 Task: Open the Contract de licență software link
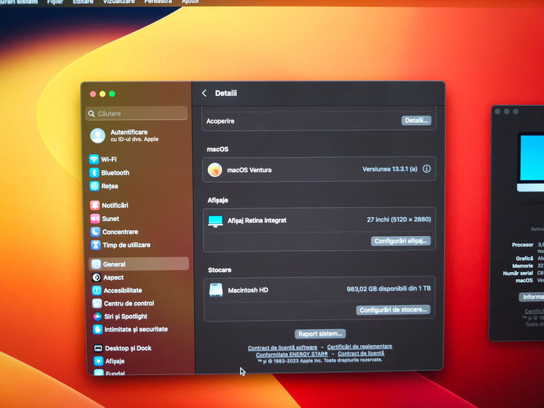tap(282, 347)
